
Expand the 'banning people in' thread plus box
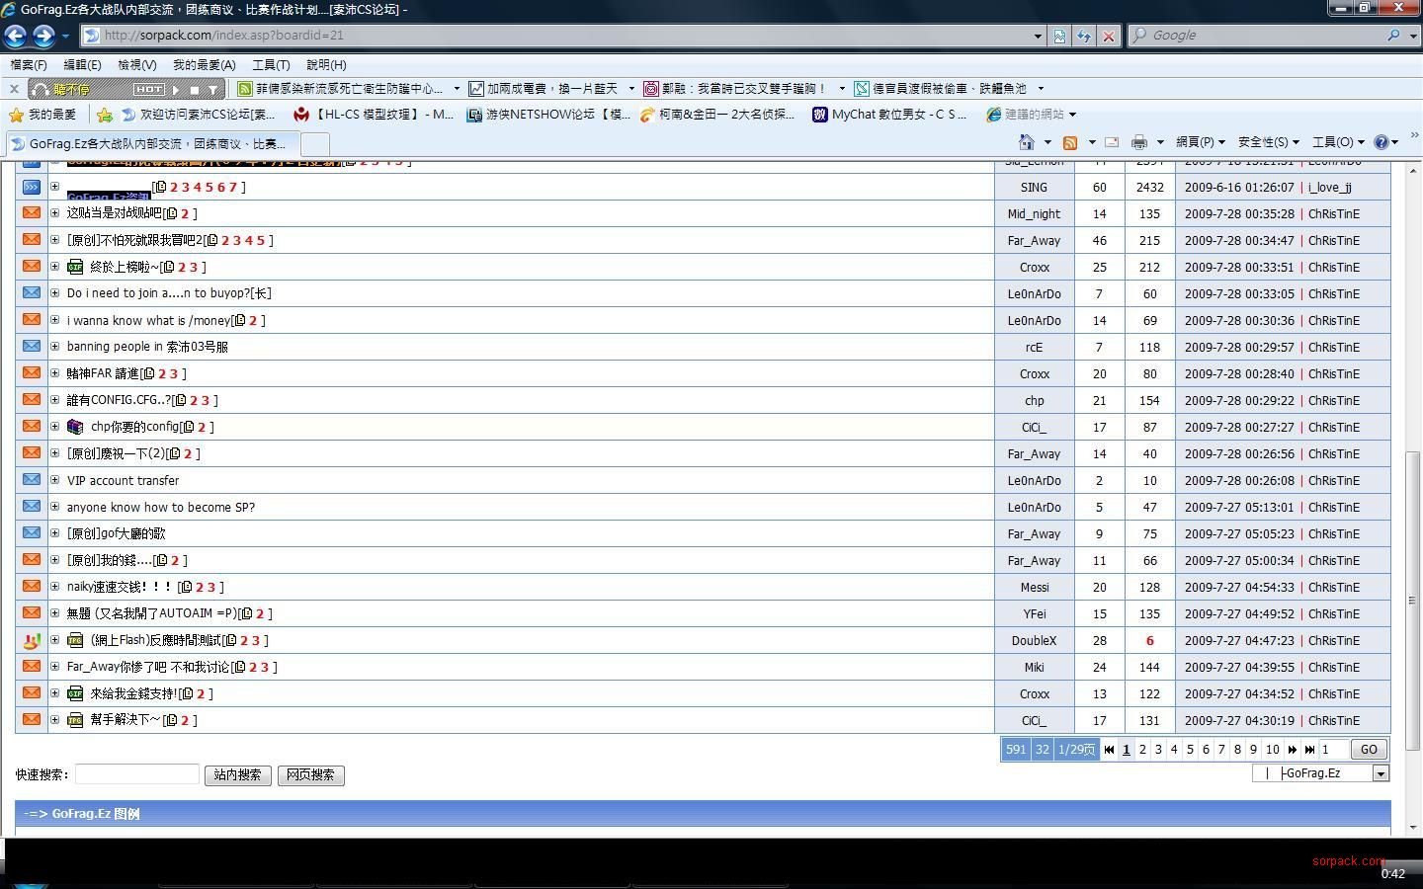pyautogui.click(x=55, y=347)
